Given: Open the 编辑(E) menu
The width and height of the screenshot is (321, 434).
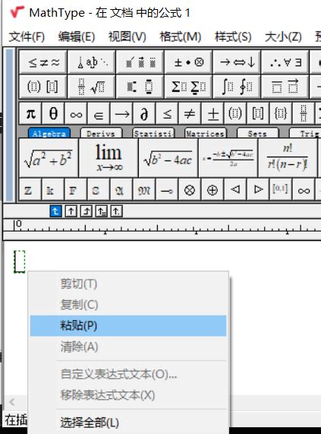Looking at the screenshot, I should [x=77, y=36].
